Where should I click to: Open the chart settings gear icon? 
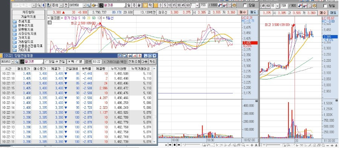(x=234, y=5)
